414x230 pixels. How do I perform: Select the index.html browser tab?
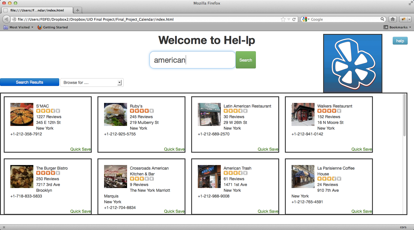[37, 10]
